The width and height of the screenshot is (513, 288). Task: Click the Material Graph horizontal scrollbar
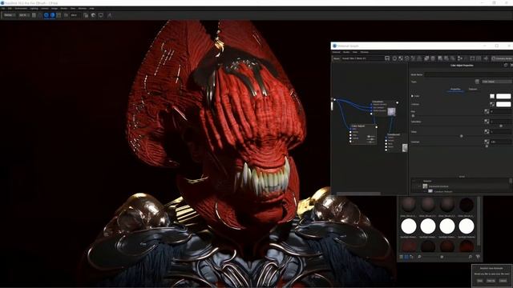pyautogui.click(x=358, y=194)
